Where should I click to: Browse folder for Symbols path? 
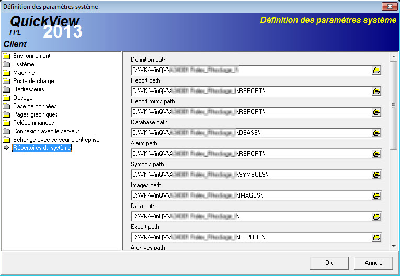pos(376,175)
